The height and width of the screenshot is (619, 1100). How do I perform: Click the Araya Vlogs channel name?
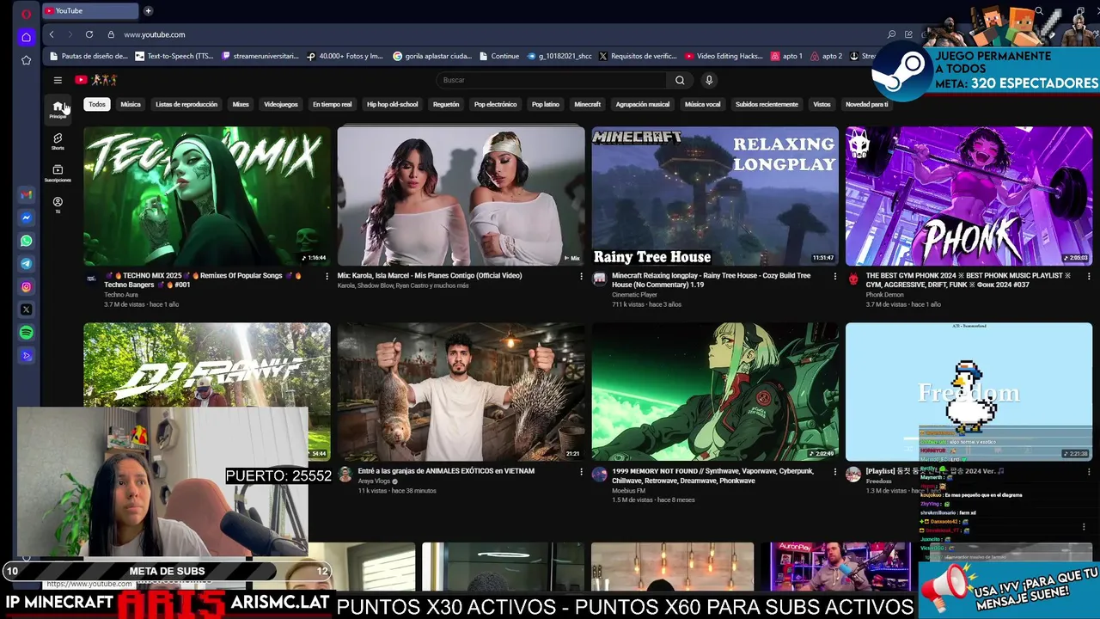375,481
